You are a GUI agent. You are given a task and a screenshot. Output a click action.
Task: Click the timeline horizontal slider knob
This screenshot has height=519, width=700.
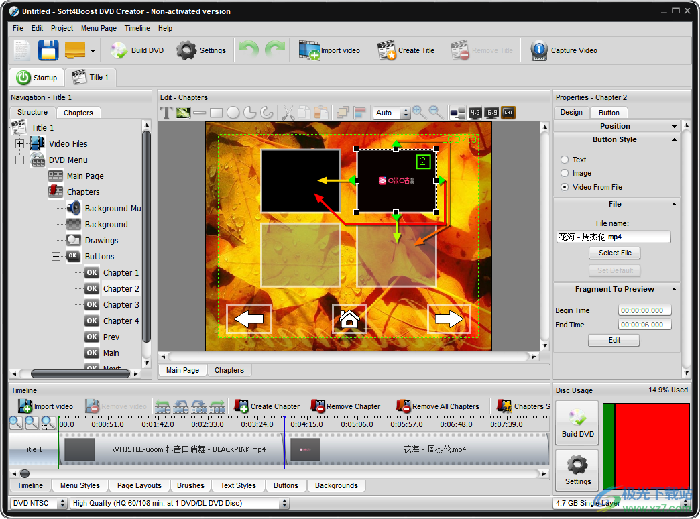[x=25, y=473]
